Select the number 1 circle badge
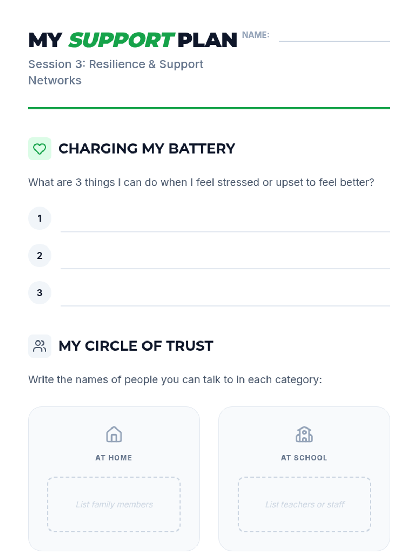Screen dimensions: 418x557 click(39, 218)
